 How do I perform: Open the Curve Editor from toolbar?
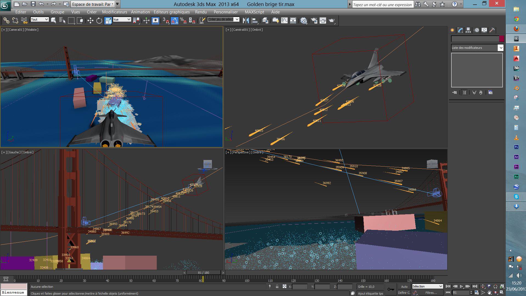click(x=284, y=21)
